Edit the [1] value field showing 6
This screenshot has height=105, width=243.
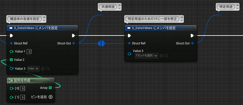tap(23, 97)
